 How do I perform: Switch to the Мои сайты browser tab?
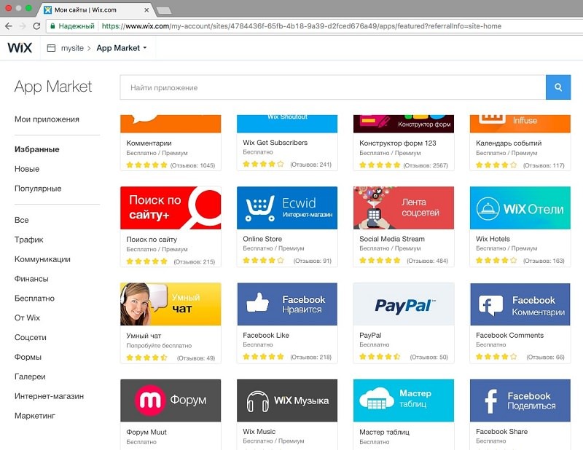95,10
